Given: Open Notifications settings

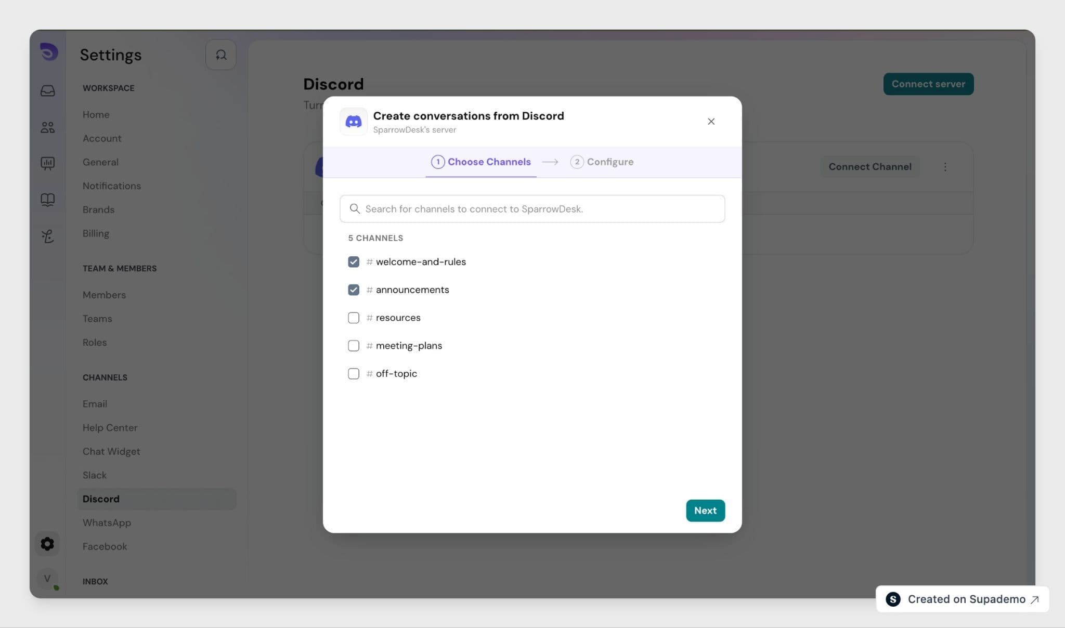Looking at the screenshot, I should pos(112,186).
